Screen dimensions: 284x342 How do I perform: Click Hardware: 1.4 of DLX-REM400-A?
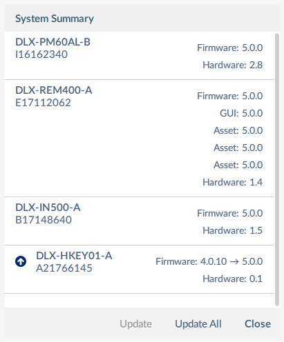233,182
